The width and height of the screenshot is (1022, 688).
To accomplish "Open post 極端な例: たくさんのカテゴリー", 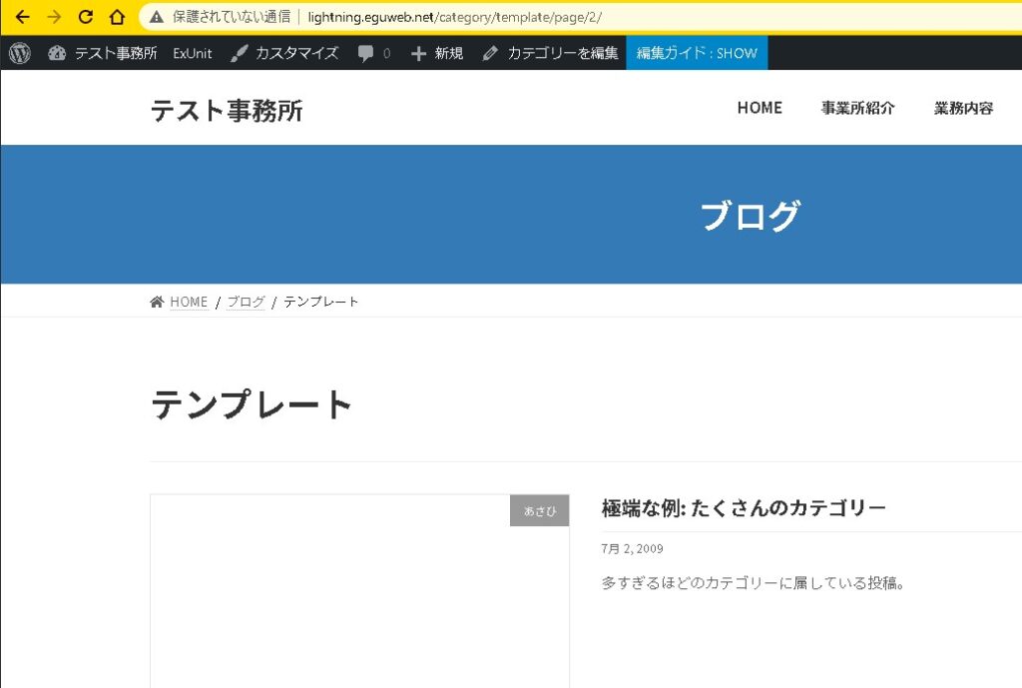I will coord(744,508).
